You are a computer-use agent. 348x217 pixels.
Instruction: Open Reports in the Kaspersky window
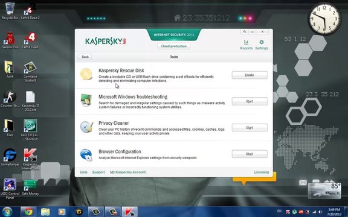[246, 45]
